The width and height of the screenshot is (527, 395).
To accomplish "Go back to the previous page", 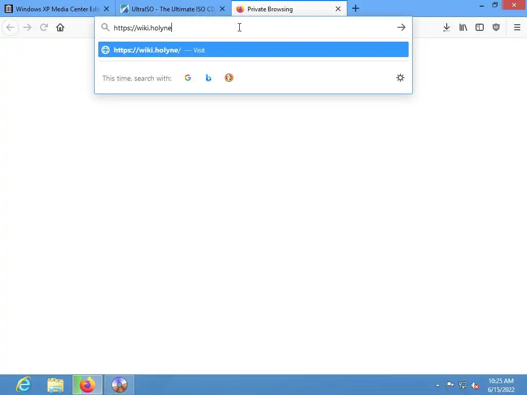I will (x=10, y=27).
